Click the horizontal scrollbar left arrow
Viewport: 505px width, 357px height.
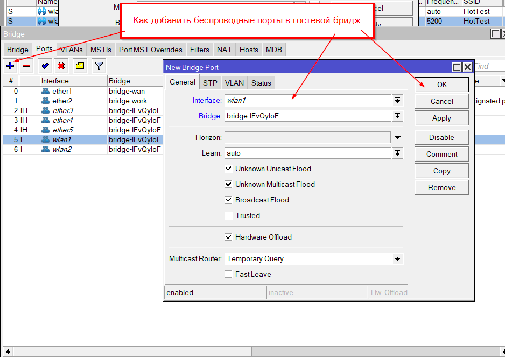[8, 352]
